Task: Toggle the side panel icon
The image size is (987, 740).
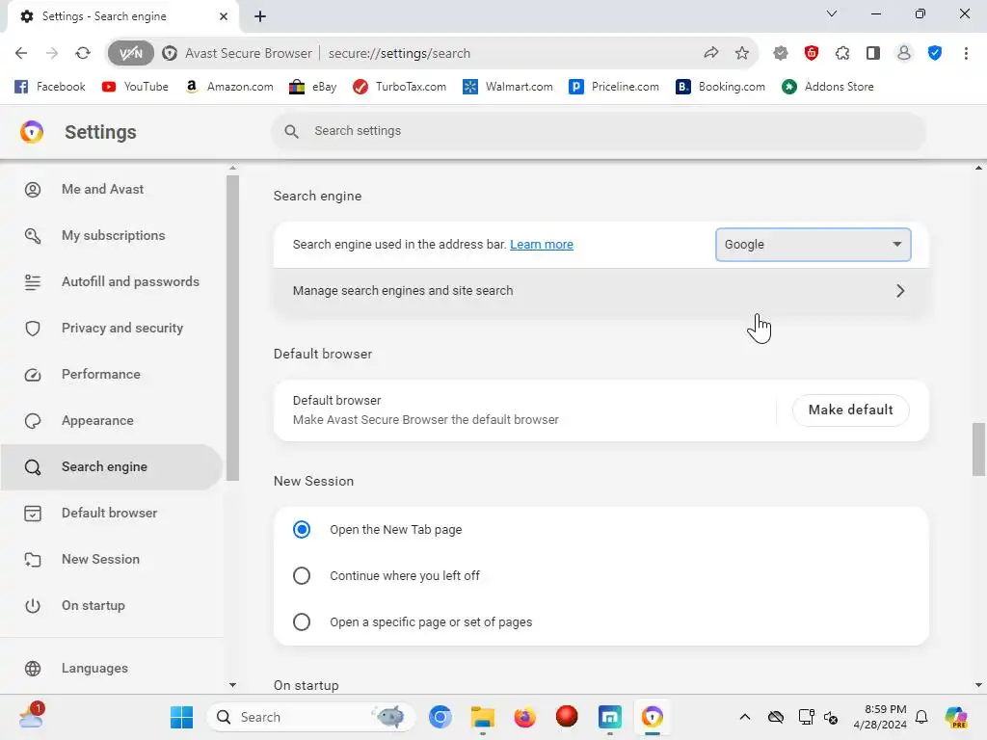Action: point(873,54)
